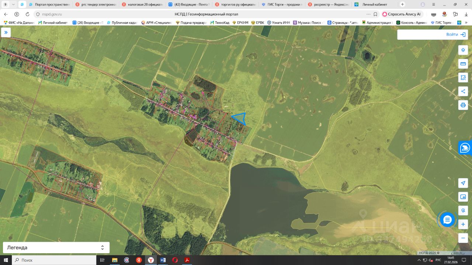Open the Windows Start menu
Image resolution: width=472 pixels, height=265 pixels.
pyautogui.click(x=6, y=260)
